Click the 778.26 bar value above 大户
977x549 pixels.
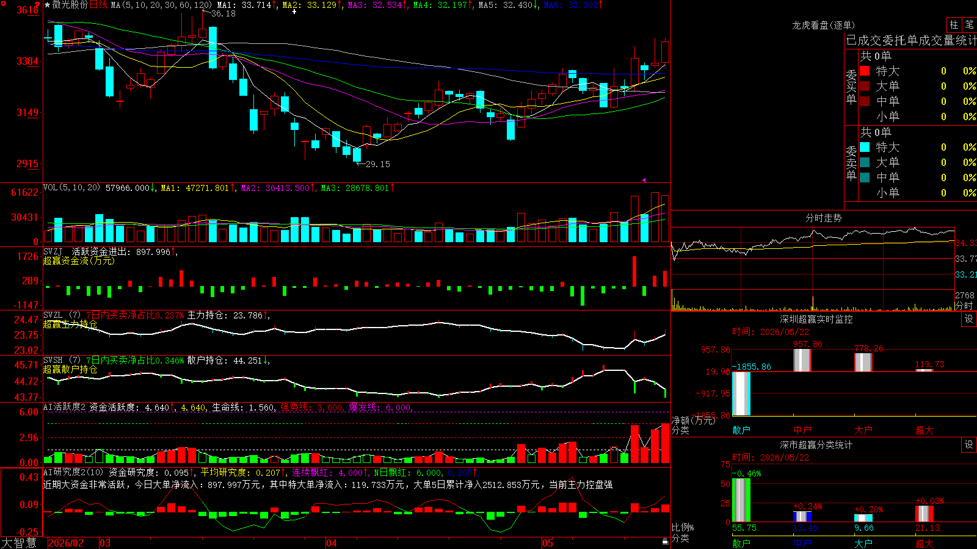coord(869,348)
